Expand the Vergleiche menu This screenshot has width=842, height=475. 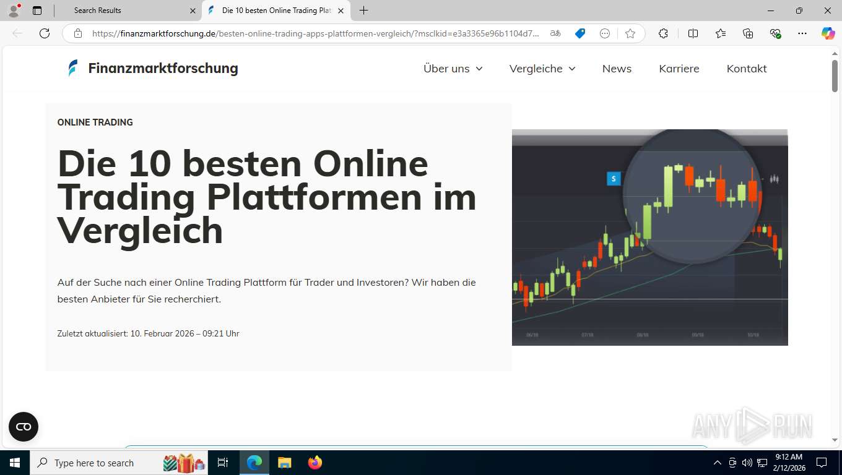[x=542, y=69]
